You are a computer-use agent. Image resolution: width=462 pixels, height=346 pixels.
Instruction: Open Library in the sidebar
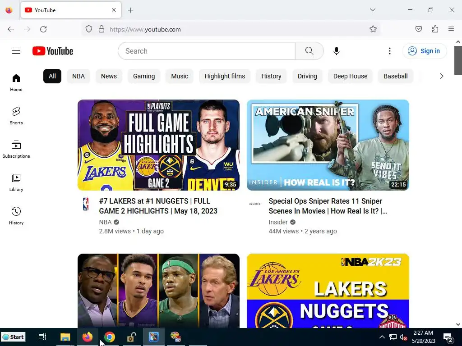pyautogui.click(x=16, y=183)
